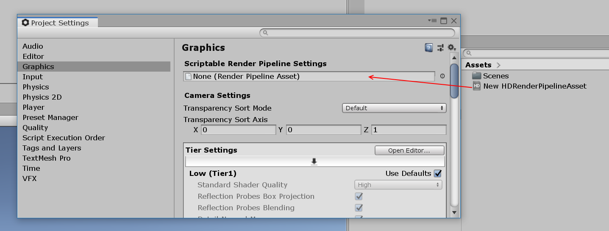Click the Graphics settings vertical scrollbar thumb
The height and width of the screenshot is (231, 609).
[454, 81]
